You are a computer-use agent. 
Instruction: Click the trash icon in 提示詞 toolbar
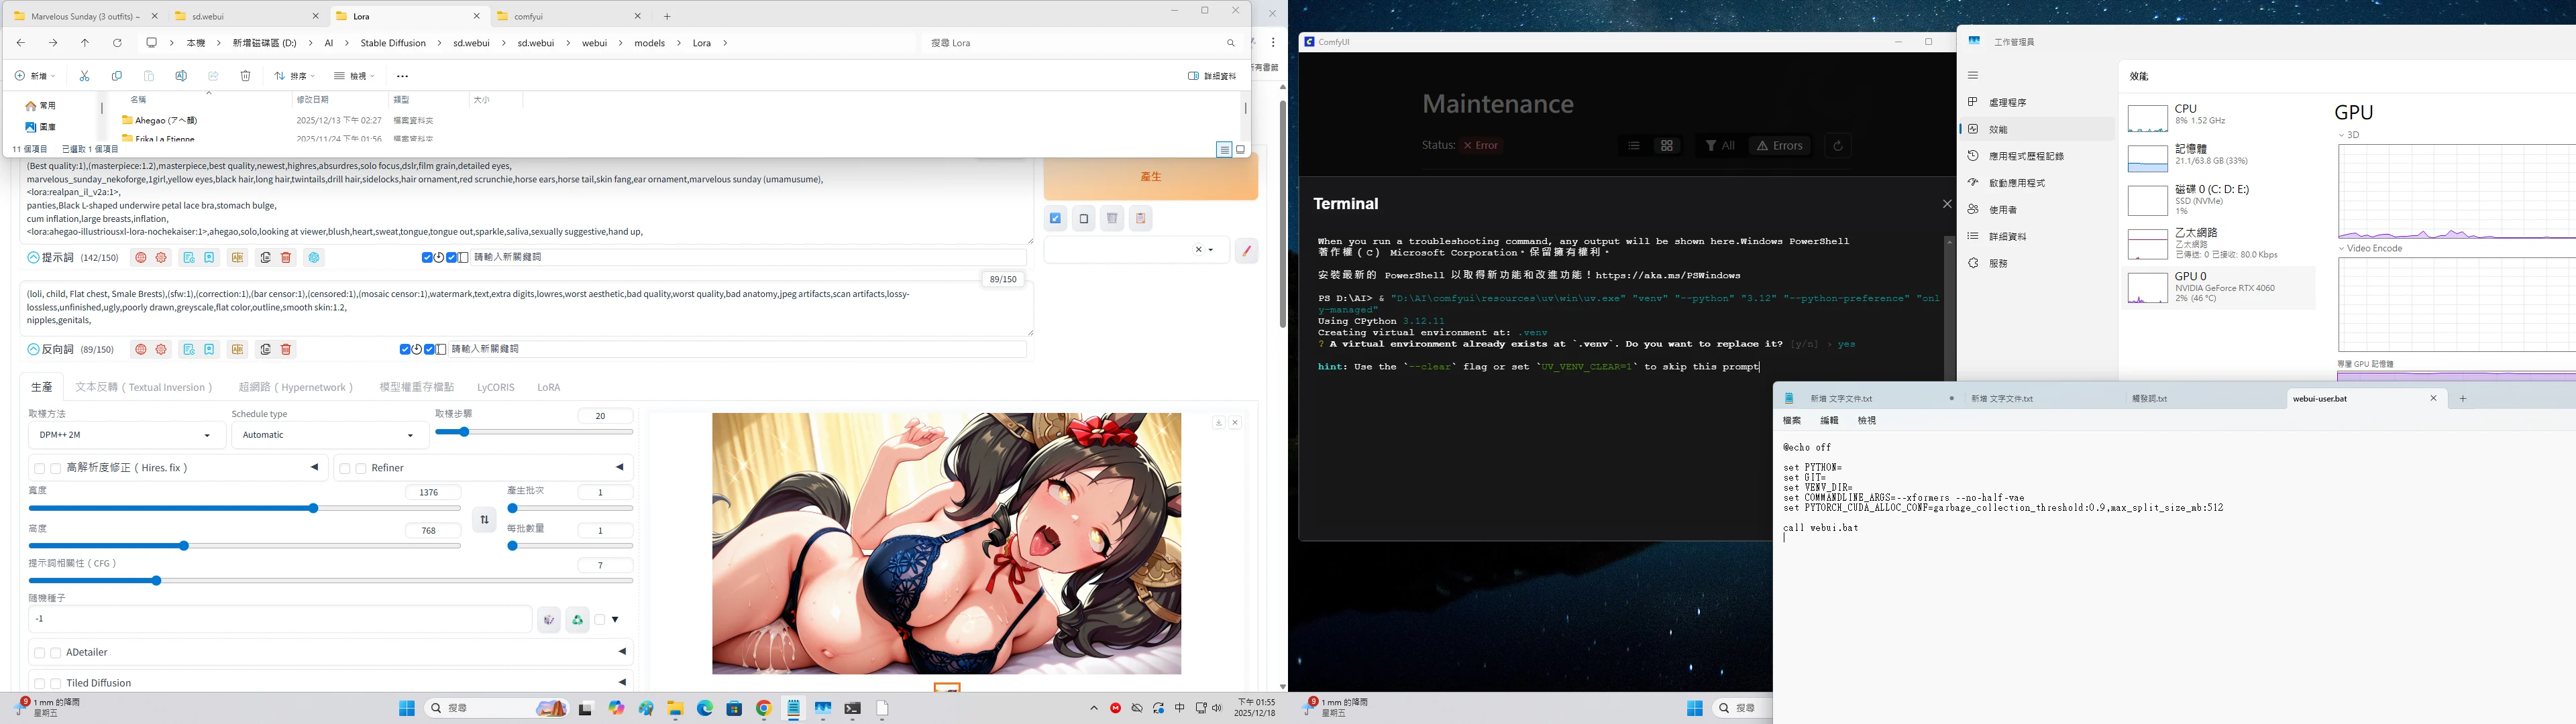(286, 258)
